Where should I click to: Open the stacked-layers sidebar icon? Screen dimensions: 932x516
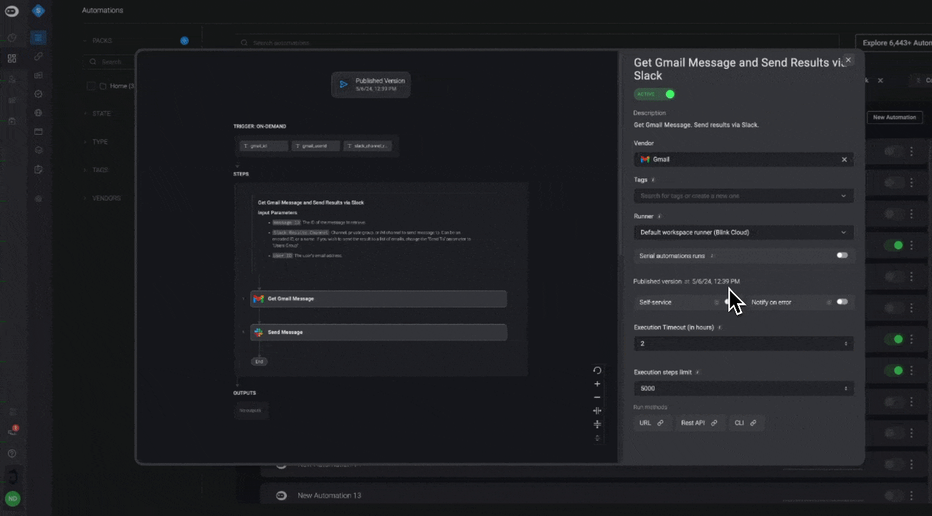pyautogui.click(x=39, y=150)
